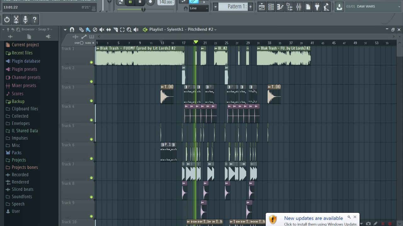Mute Track 2 via its green dot
Image resolution: width=403 pixels, height=226 pixels.
tap(91, 82)
